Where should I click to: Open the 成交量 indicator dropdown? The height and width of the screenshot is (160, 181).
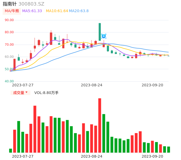[20, 93]
